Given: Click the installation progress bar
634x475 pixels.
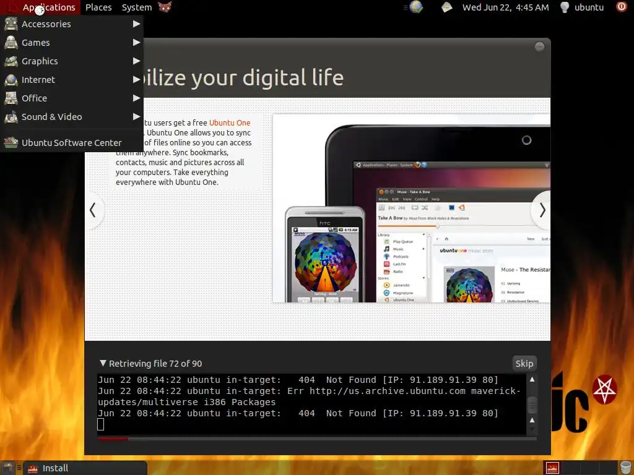Looking at the screenshot, I should [317, 439].
